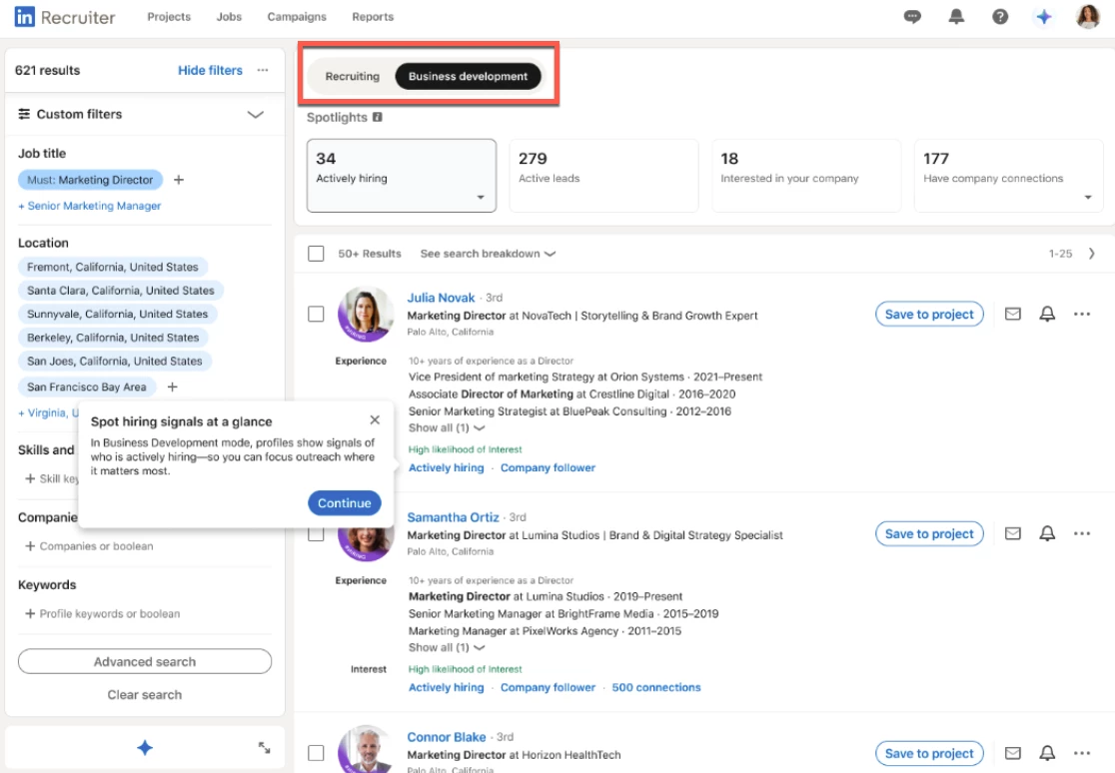The height and width of the screenshot is (773, 1115).
Task: Click the Berkeley, California location chip
Action: pyautogui.click(x=113, y=338)
